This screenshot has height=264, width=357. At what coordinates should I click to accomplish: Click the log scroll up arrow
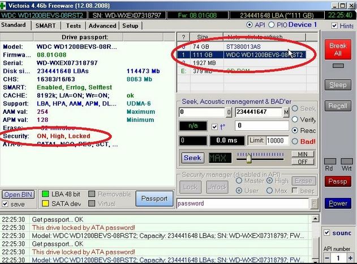(x=315, y=219)
